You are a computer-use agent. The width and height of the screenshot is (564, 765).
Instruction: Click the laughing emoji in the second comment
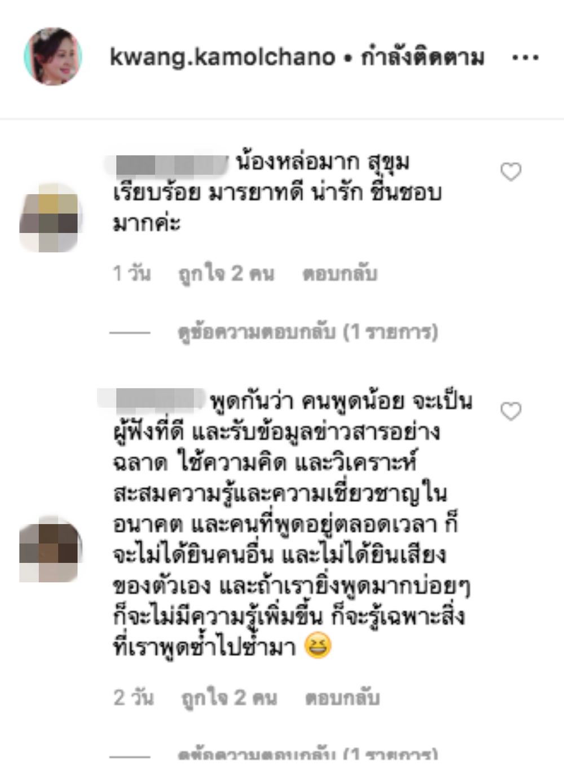(x=318, y=646)
